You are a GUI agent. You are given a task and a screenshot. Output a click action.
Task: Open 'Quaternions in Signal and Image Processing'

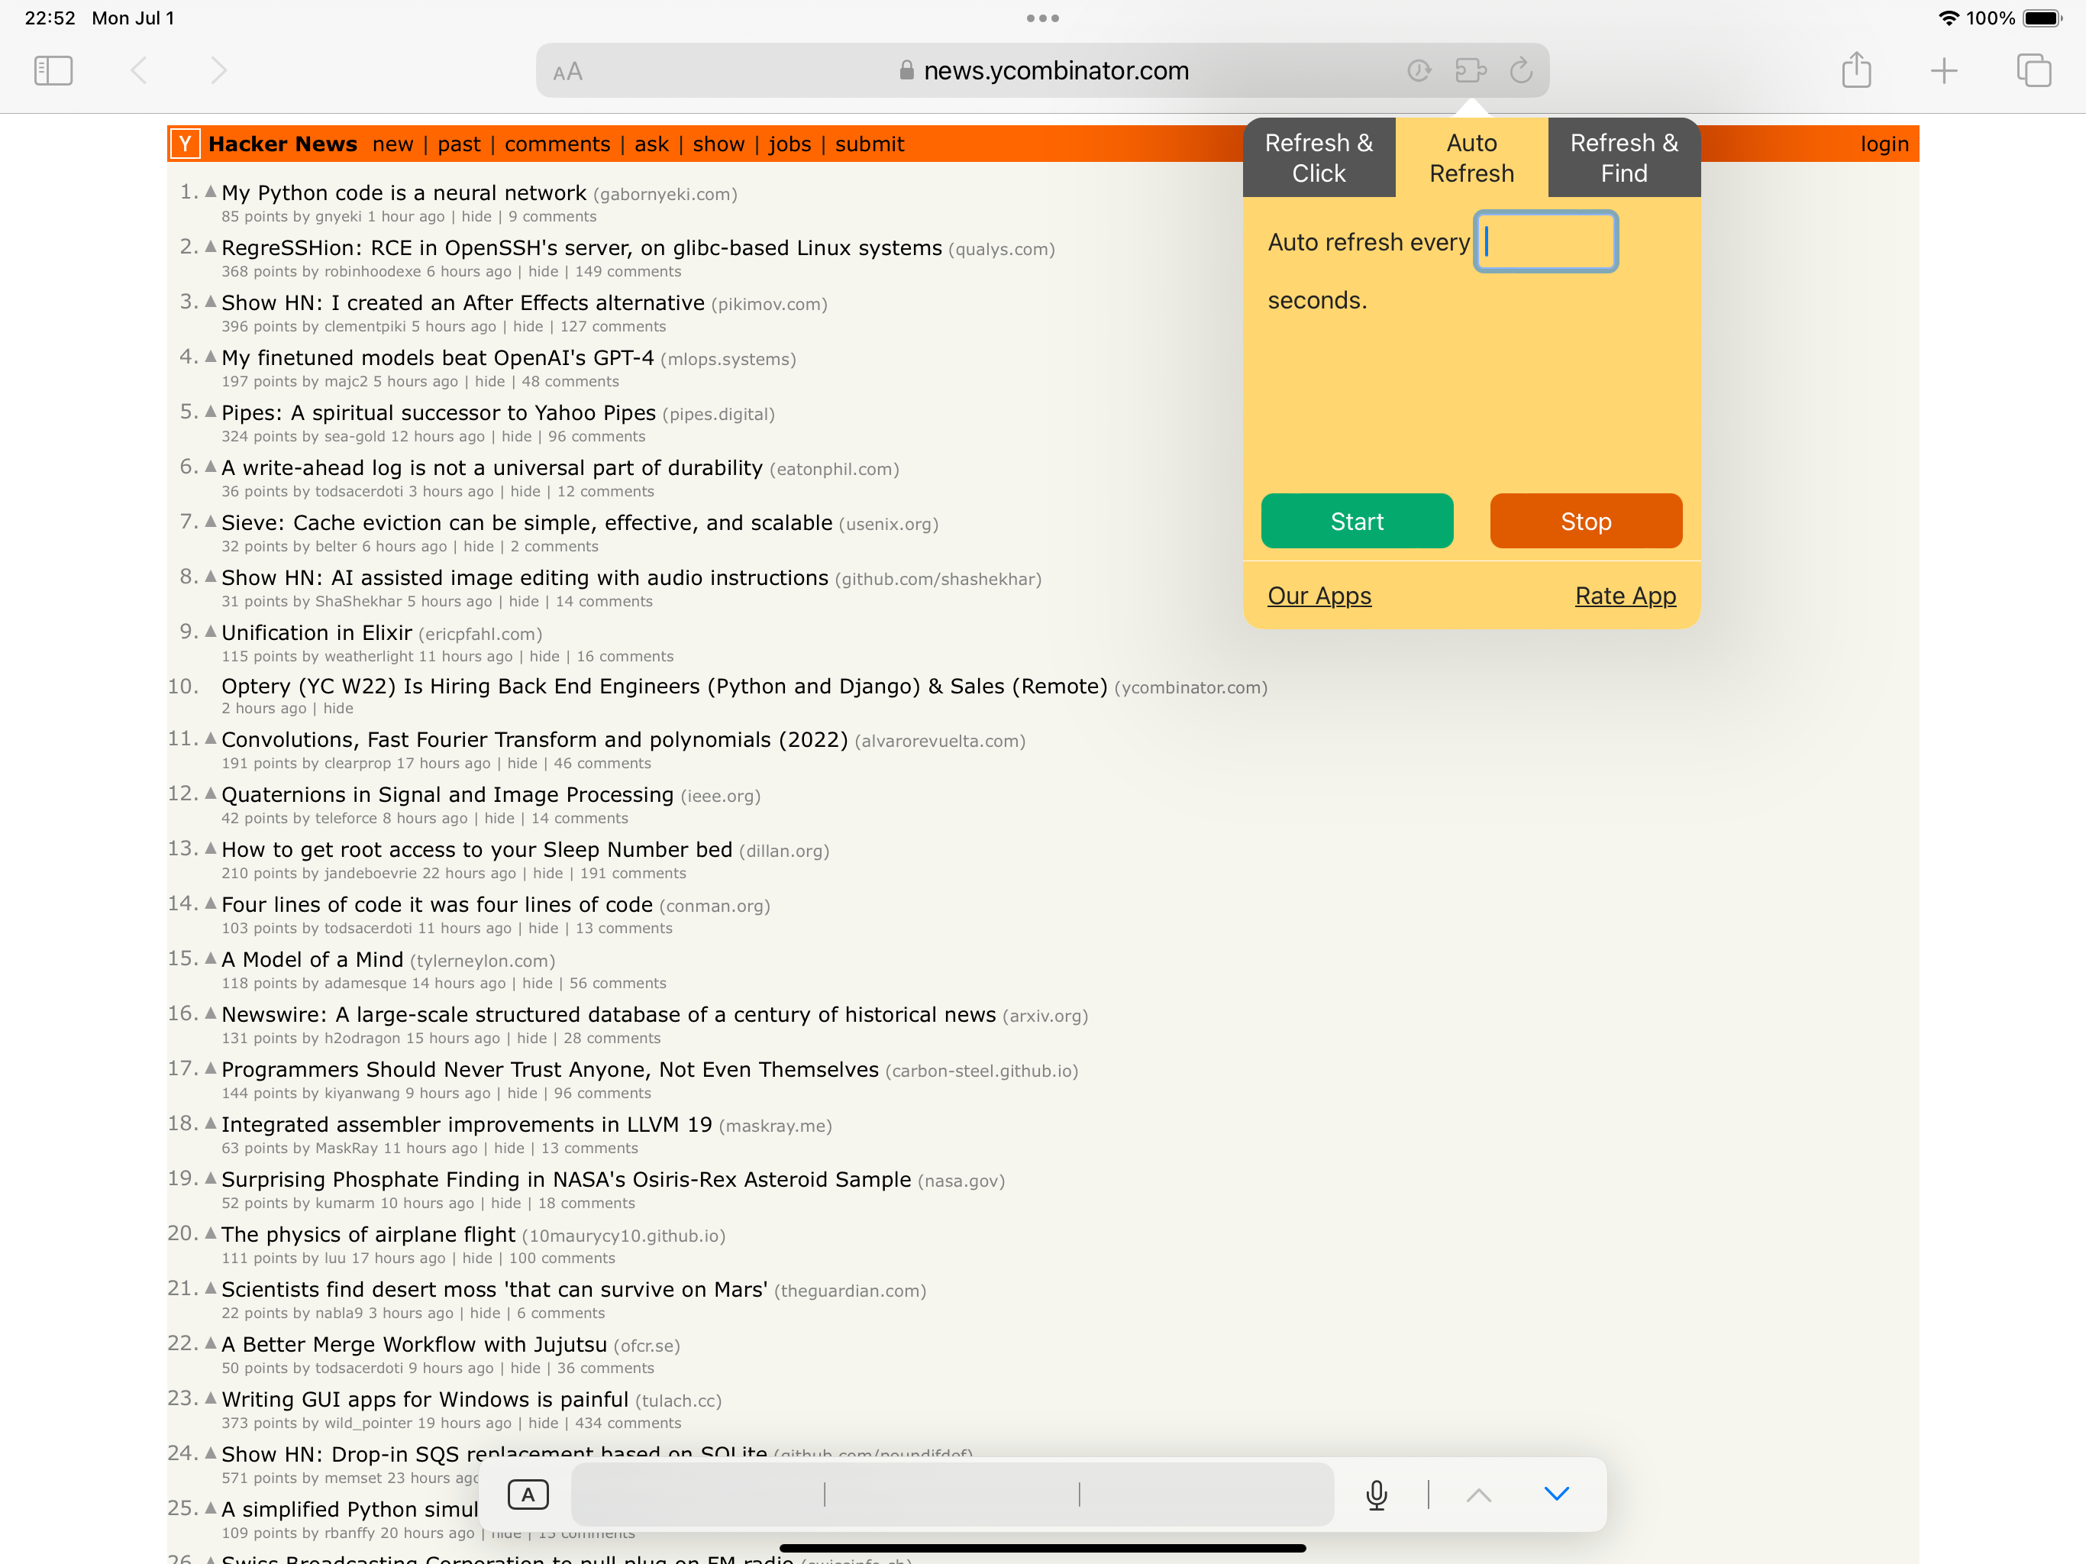[x=448, y=794]
